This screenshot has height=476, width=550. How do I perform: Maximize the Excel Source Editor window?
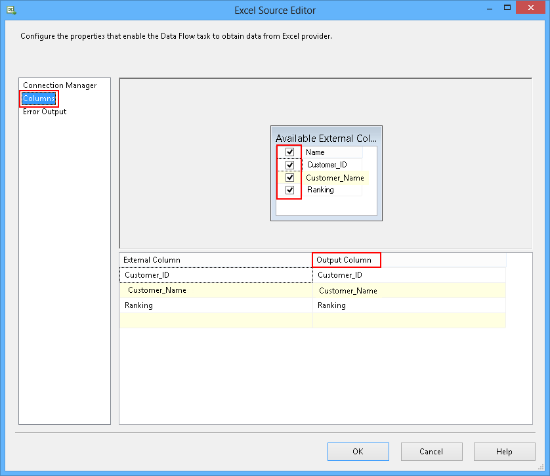(507, 8)
